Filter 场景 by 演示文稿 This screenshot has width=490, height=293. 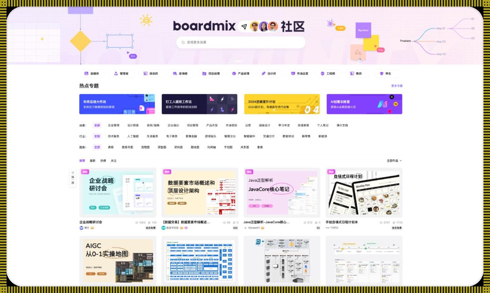pyautogui.click(x=342, y=125)
